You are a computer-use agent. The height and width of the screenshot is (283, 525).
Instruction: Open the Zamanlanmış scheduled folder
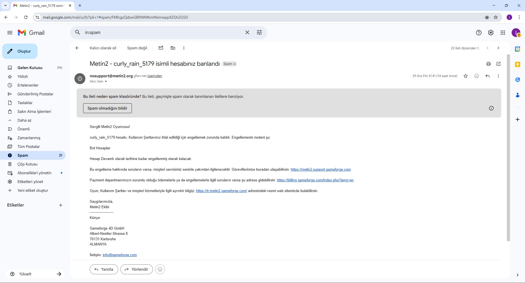click(33, 138)
